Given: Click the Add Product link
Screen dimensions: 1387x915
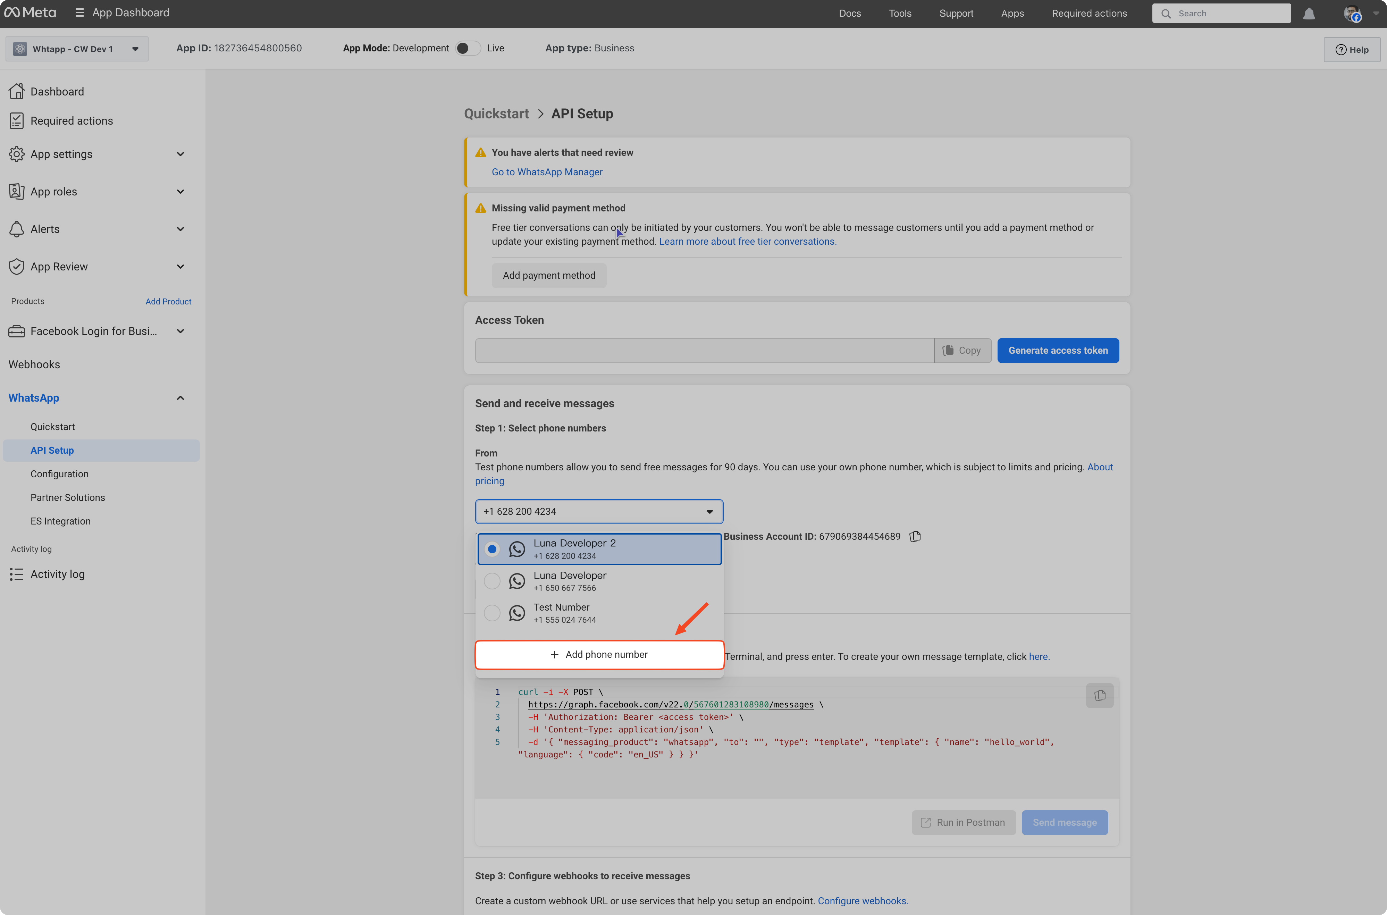Looking at the screenshot, I should 168,301.
